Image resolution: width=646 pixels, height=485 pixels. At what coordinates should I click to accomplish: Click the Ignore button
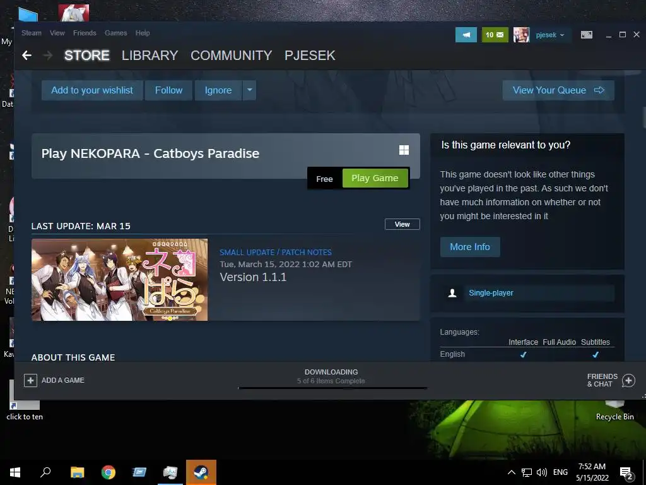[218, 90]
